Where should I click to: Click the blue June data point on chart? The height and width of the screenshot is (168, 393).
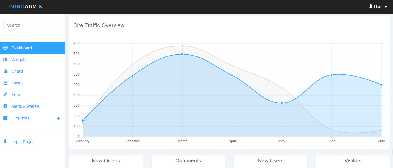point(331,75)
